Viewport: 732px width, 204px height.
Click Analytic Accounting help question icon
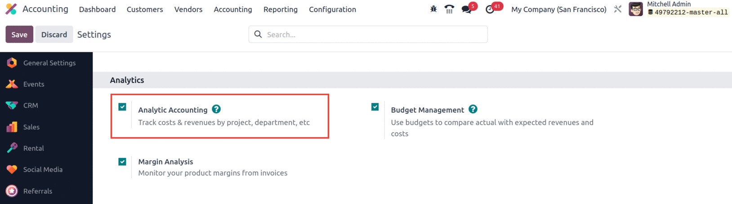pyautogui.click(x=216, y=109)
